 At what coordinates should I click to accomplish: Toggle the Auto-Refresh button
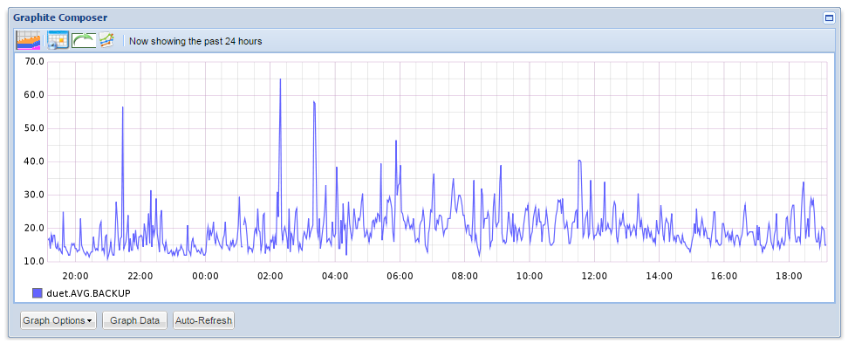(x=203, y=320)
